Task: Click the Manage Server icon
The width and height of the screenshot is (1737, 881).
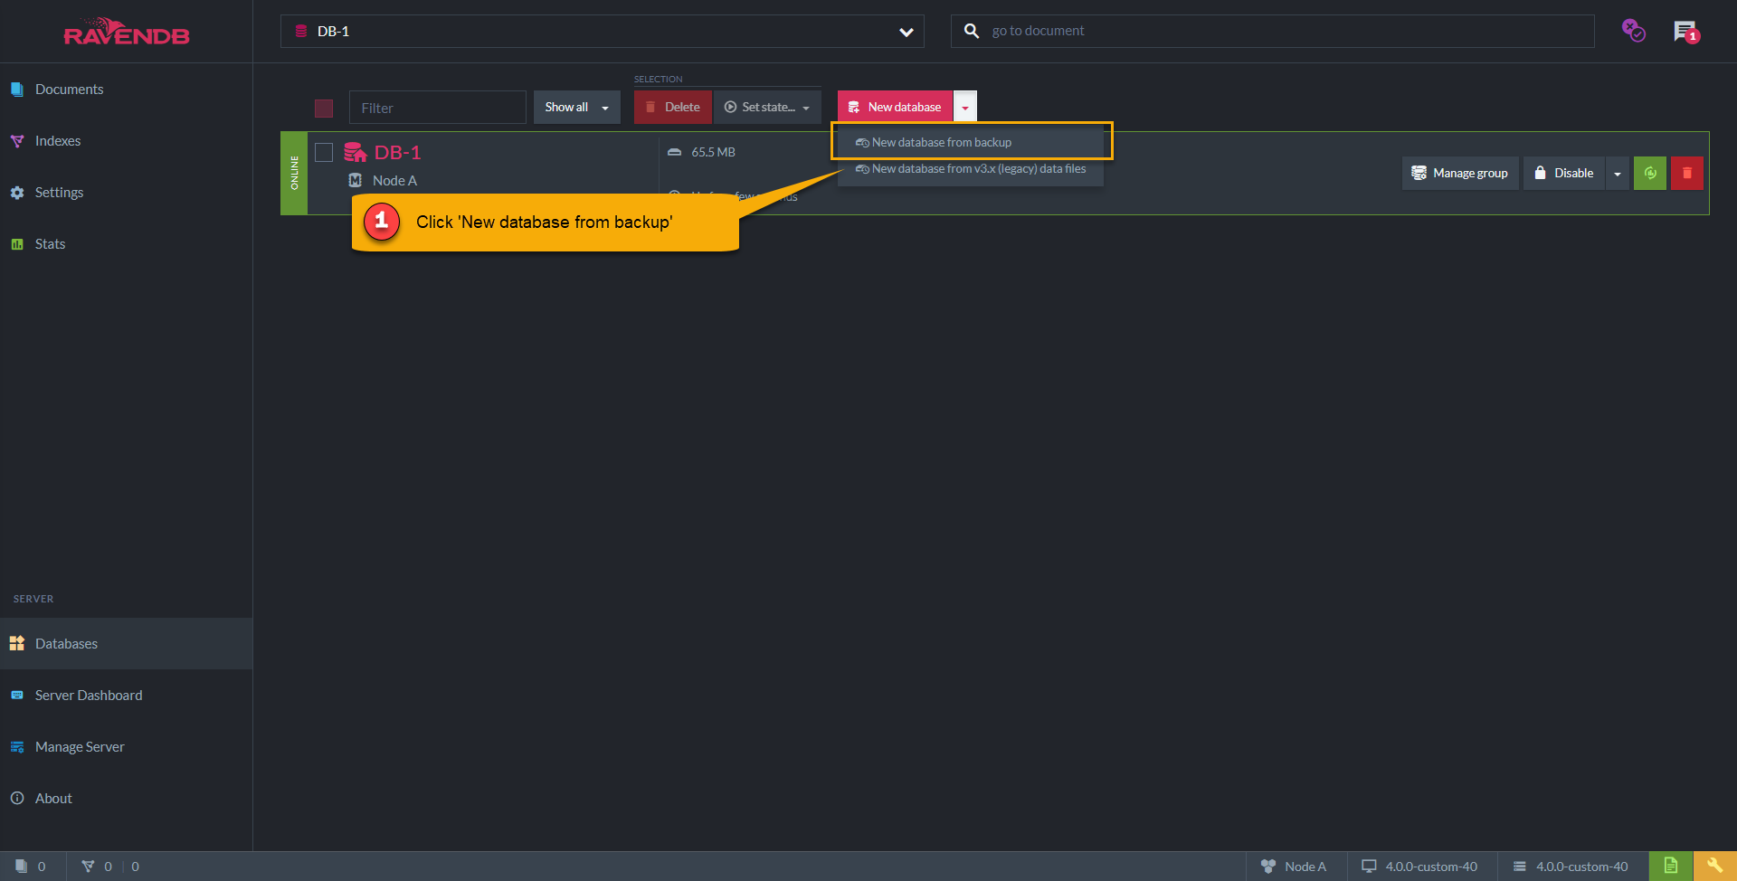Action: pyautogui.click(x=17, y=747)
